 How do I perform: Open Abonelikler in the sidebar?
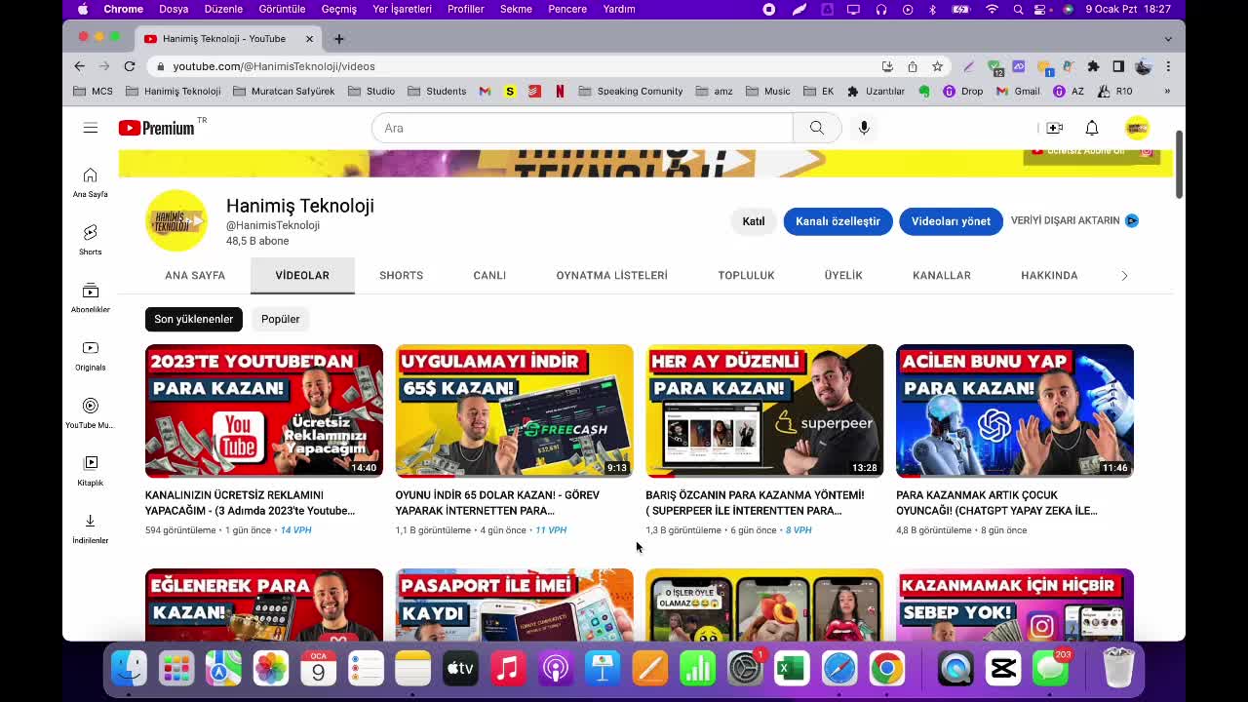tap(90, 297)
